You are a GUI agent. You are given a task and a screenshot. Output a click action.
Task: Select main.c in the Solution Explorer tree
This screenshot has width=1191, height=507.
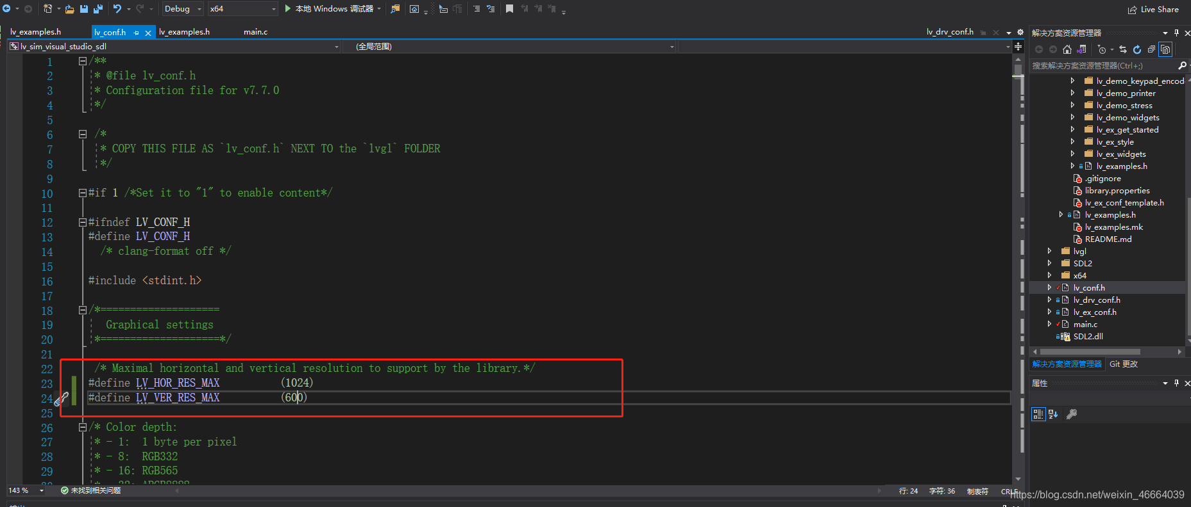tap(1085, 325)
